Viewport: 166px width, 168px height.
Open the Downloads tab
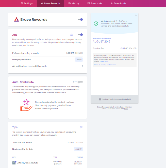118,3
